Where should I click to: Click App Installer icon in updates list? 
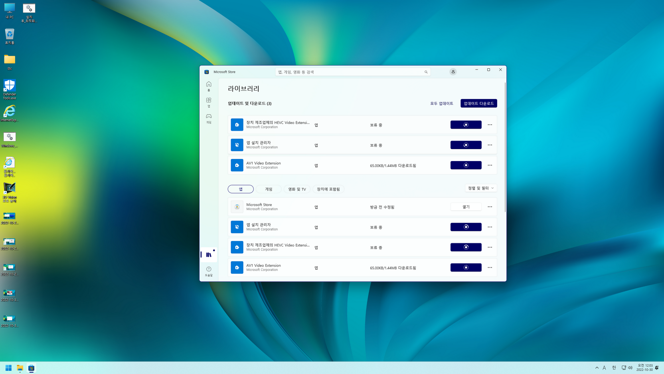pyautogui.click(x=237, y=145)
